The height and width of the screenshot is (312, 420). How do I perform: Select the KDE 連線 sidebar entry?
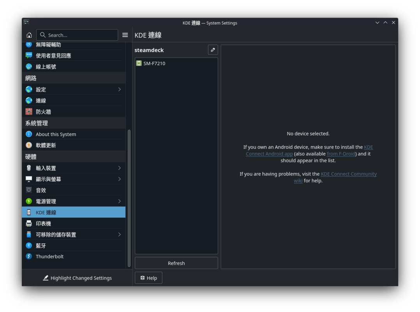click(x=74, y=212)
